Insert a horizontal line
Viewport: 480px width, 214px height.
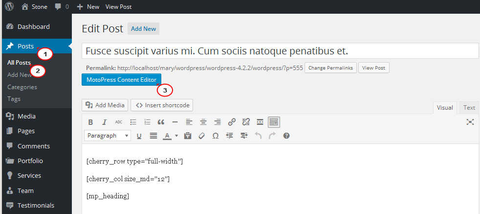[175, 122]
